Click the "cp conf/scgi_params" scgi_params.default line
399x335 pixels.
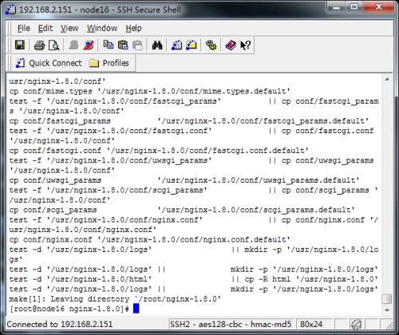[x=182, y=210]
